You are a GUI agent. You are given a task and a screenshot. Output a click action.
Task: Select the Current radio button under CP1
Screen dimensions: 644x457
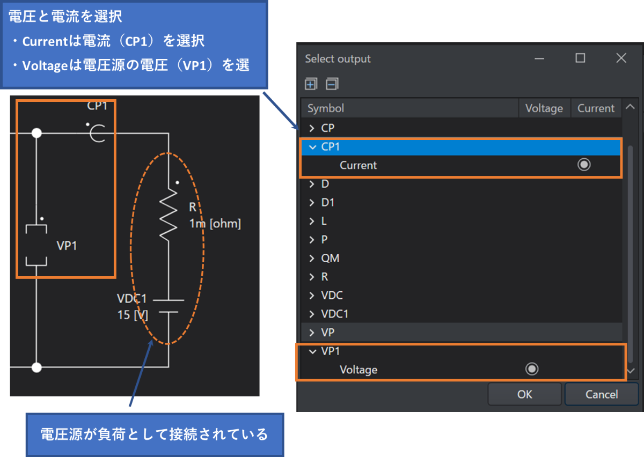tap(584, 165)
